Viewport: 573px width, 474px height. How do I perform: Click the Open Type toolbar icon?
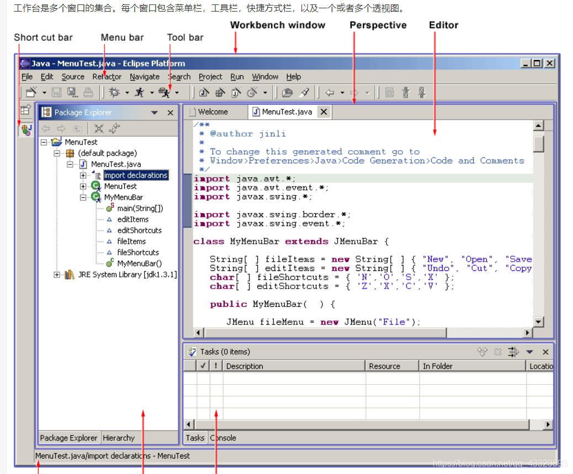pos(288,92)
